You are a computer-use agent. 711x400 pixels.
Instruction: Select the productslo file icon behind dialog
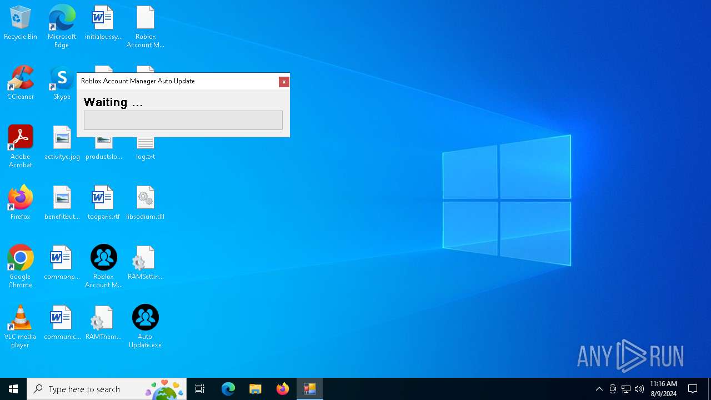click(103, 149)
